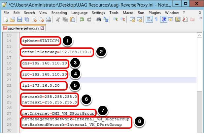
Task: Open the Edit menu
Action: [x=17, y=13]
